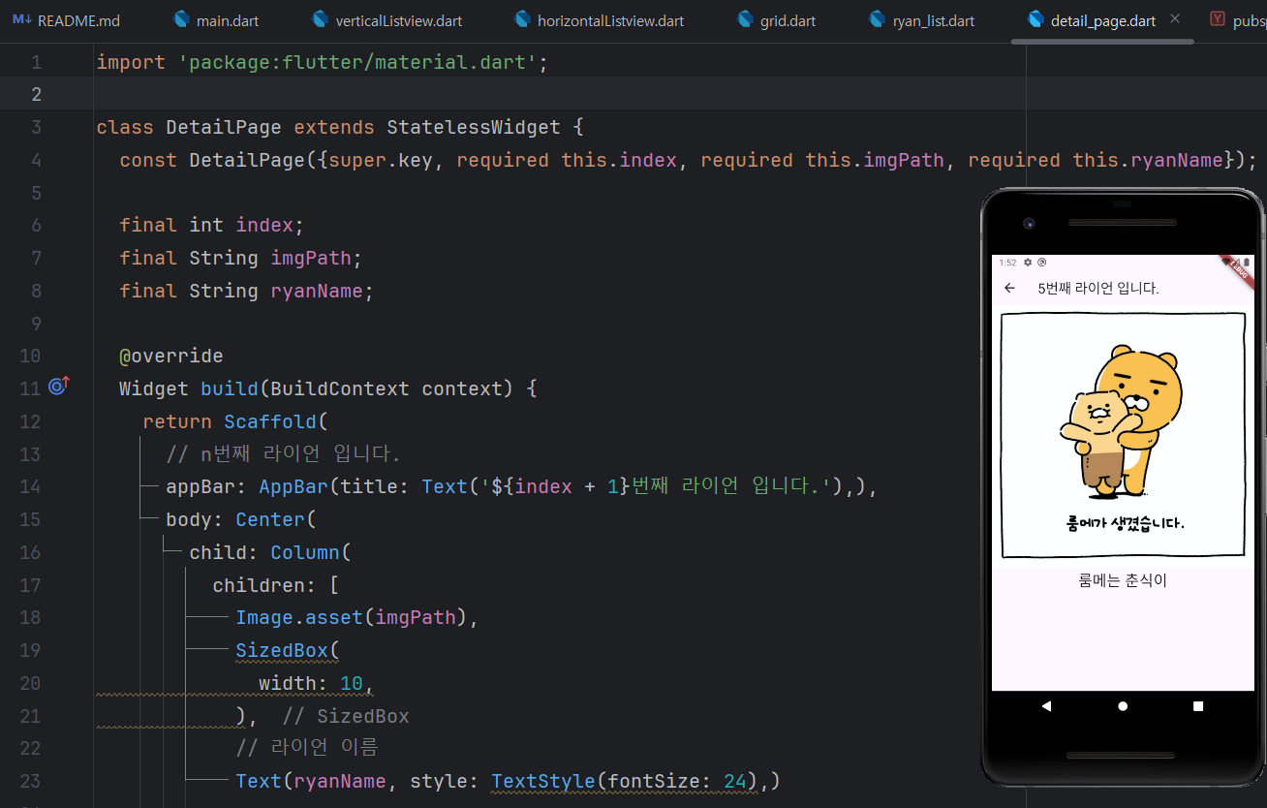This screenshot has height=808, width=1267.
Task: Tap the back arrow in emulator app bar
Action: click(x=1009, y=288)
